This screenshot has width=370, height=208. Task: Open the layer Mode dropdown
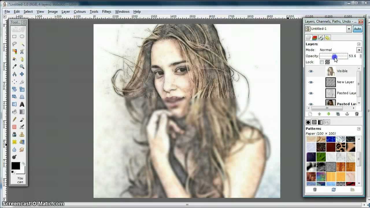pyautogui.click(x=359, y=50)
